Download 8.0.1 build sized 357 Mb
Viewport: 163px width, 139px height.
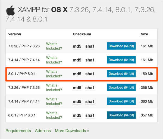(121, 115)
